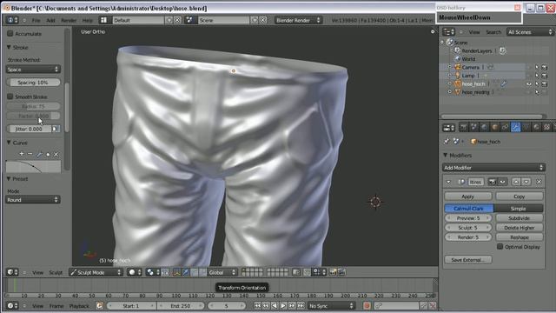Open the Object Data triangle tab
The width and height of the screenshot is (556, 313).
pos(526,127)
